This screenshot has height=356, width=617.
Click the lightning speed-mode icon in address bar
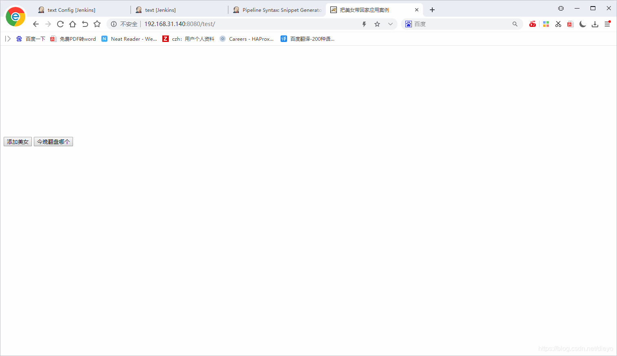[364, 24]
